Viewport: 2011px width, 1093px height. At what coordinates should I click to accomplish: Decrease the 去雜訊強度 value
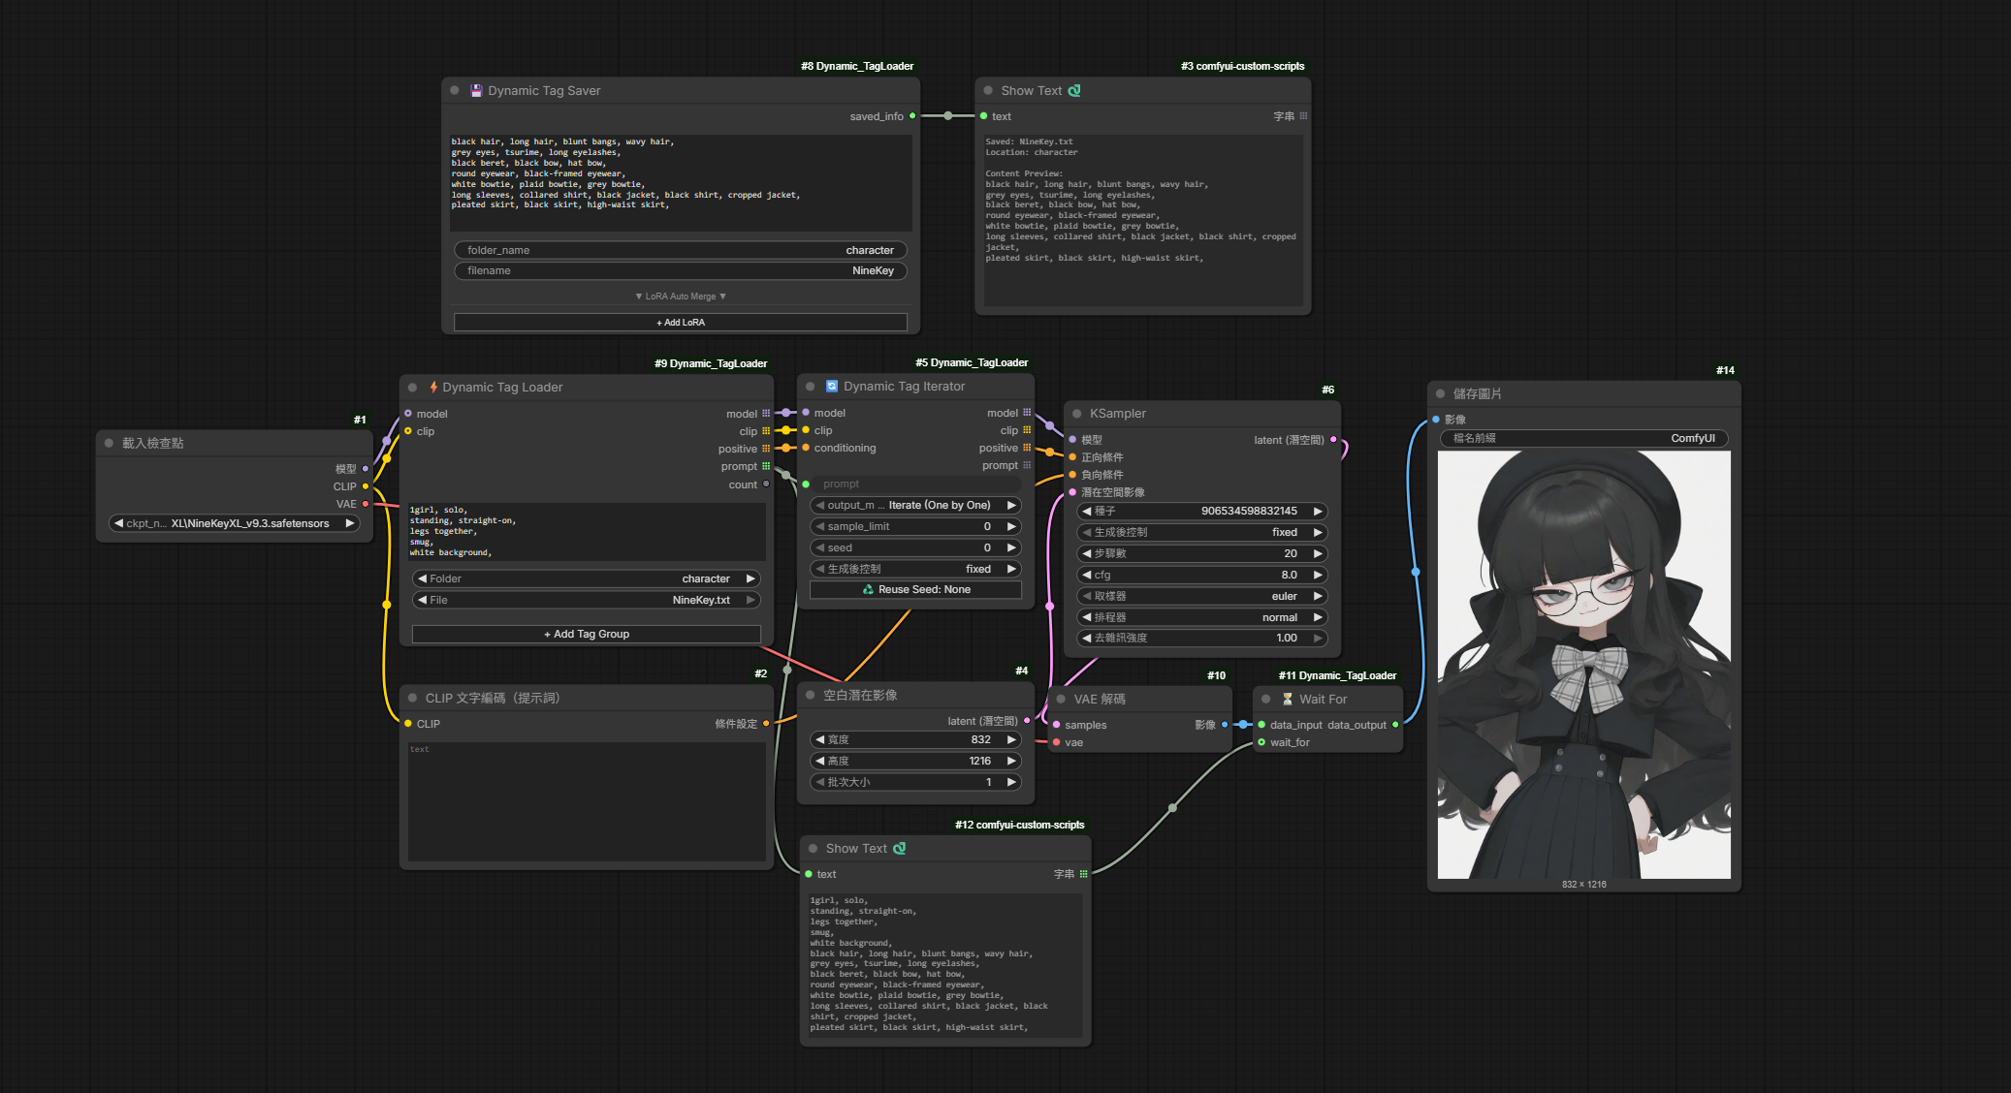tap(1087, 639)
